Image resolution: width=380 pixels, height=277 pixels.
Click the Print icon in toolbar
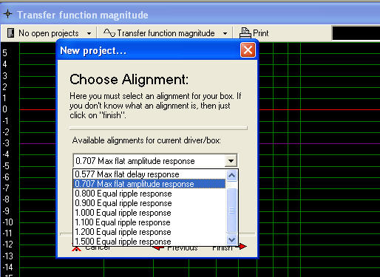[x=245, y=33]
